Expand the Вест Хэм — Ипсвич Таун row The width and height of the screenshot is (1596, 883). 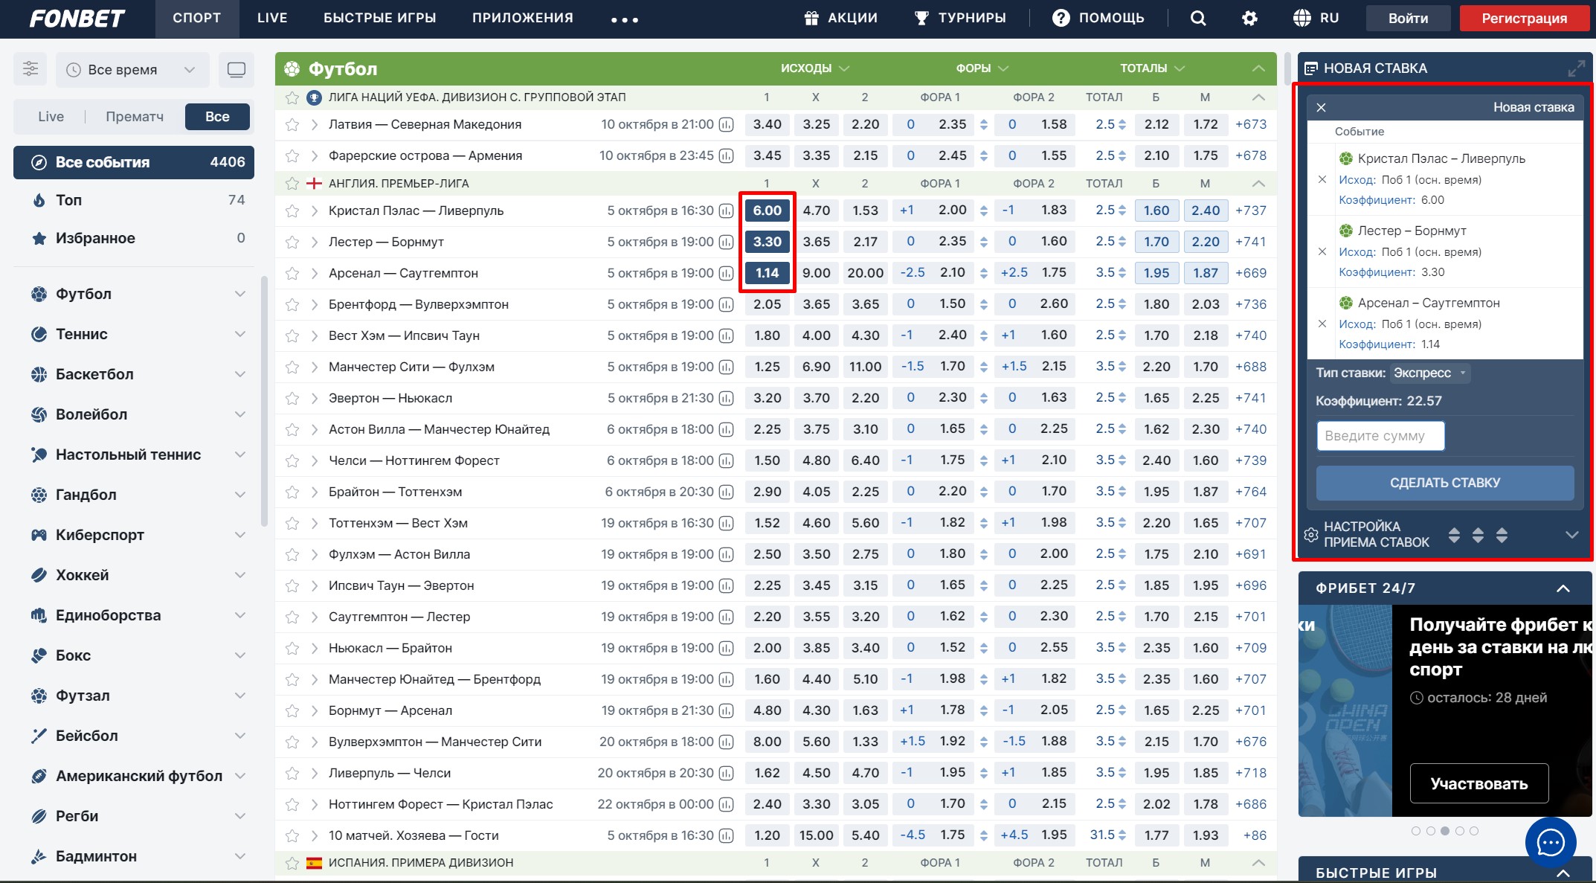pyautogui.click(x=315, y=336)
